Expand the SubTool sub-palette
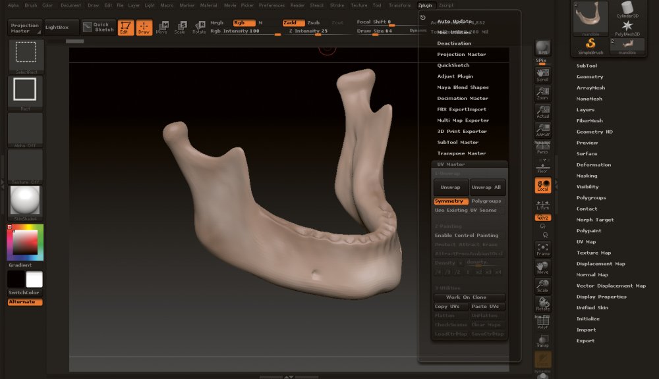The width and height of the screenshot is (659, 379). pos(587,66)
